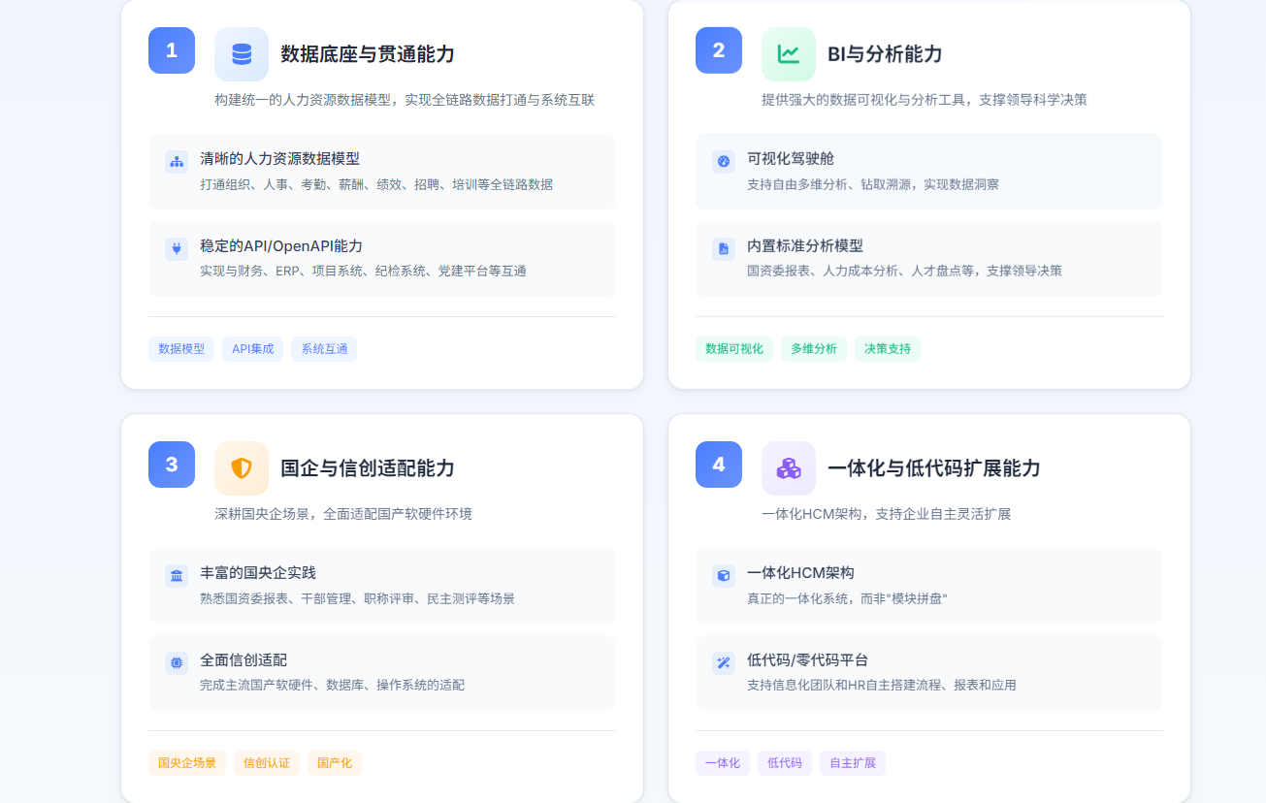Click the number 4 badge
The image size is (1266, 803).
pos(719,465)
